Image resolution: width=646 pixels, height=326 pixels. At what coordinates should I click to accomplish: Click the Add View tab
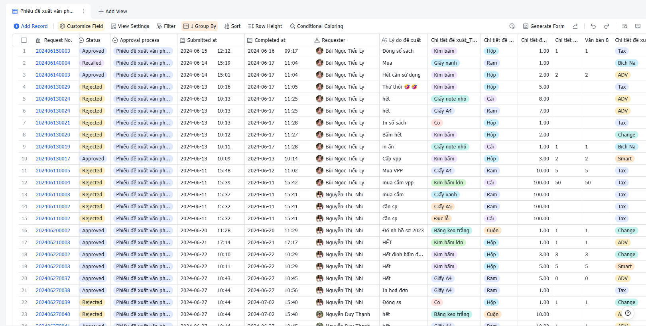[113, 11]
